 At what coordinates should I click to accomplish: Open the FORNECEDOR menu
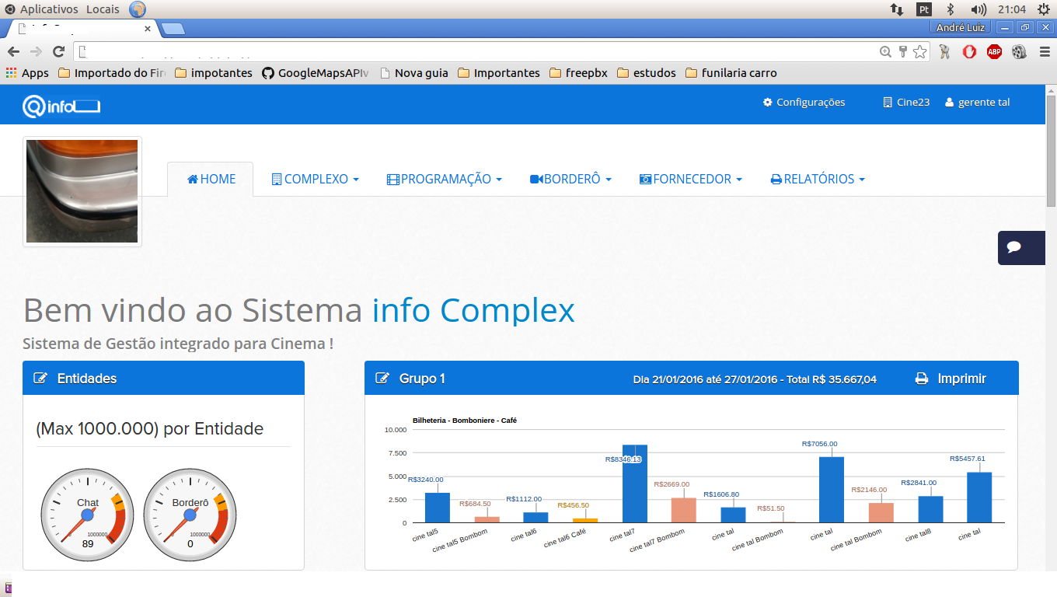[x=690, y=179]
